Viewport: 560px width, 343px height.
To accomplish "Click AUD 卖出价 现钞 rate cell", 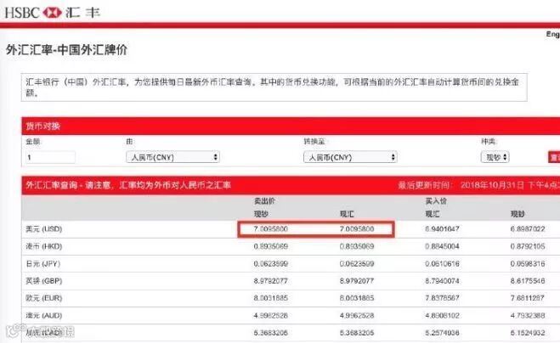I will pyautogui.click(x=271, y=316).
